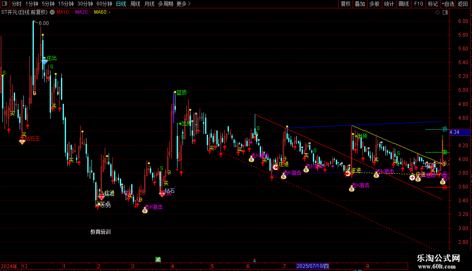The image size is (472, 271).
Task: Expand the 更多 periods menu
Action: pos(184,4)
